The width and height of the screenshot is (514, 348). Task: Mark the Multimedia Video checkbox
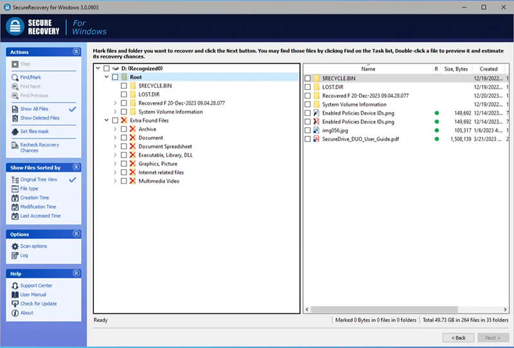coord(123,181)
